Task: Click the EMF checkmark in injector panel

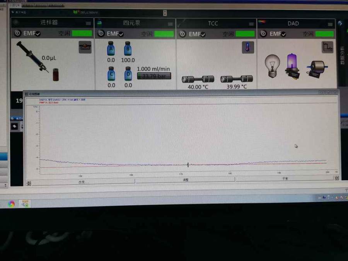Action: [38, 34]
